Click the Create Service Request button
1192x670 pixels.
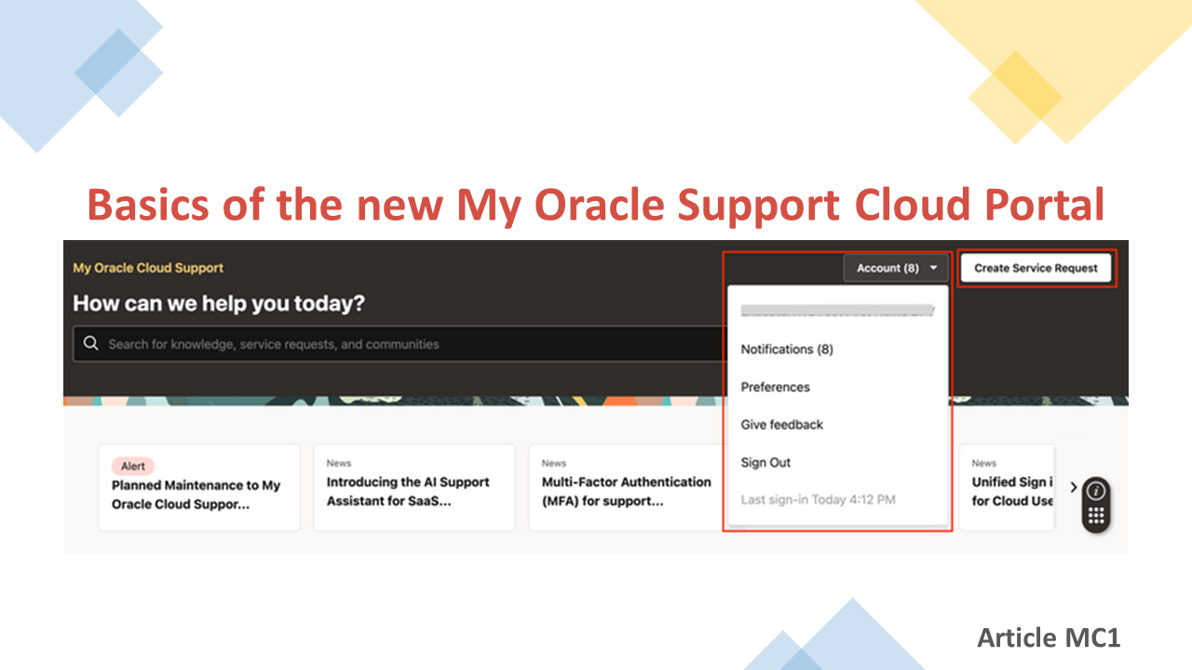[1036, 267]
